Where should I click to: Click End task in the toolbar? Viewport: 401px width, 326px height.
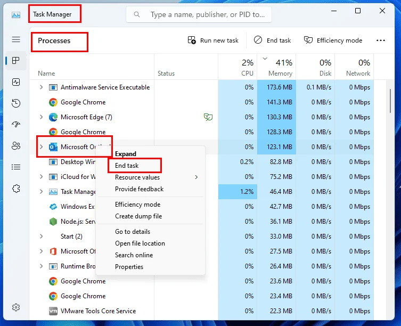(272, 40)
